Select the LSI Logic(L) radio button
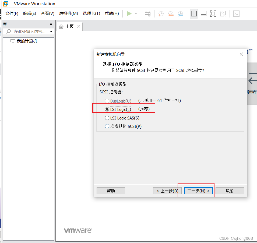 coord(107,109)
